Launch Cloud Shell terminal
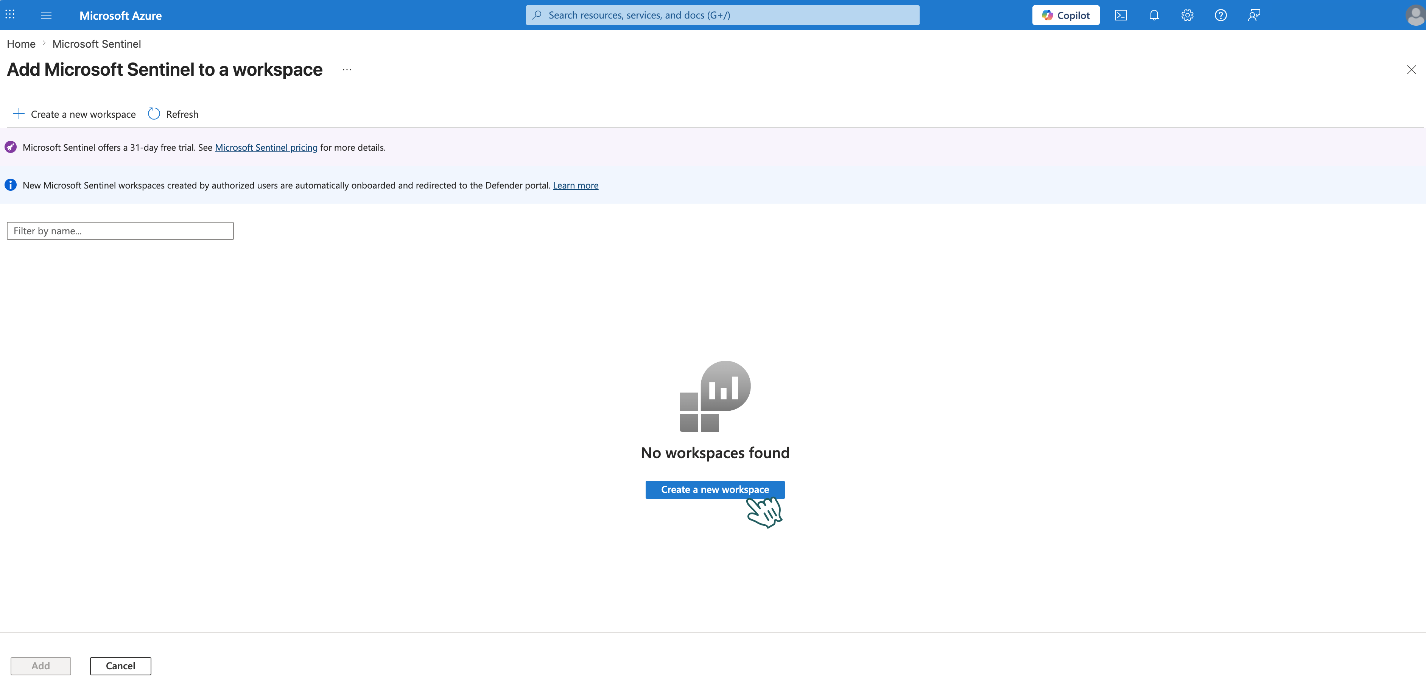Viewport: 1426px width, 692px height. pos(1121,15)
